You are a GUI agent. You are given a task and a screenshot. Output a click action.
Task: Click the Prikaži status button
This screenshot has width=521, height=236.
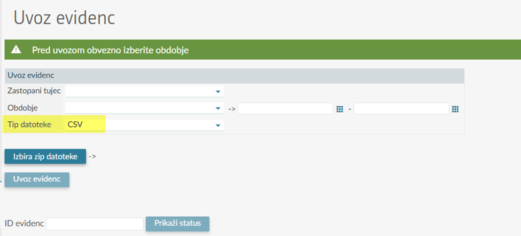click(177, 223)
